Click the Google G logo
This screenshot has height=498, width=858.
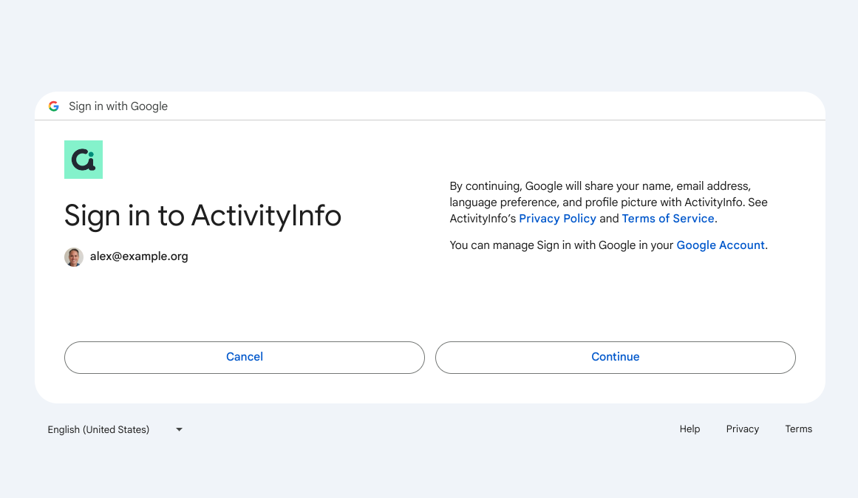(x=54, y=106)
